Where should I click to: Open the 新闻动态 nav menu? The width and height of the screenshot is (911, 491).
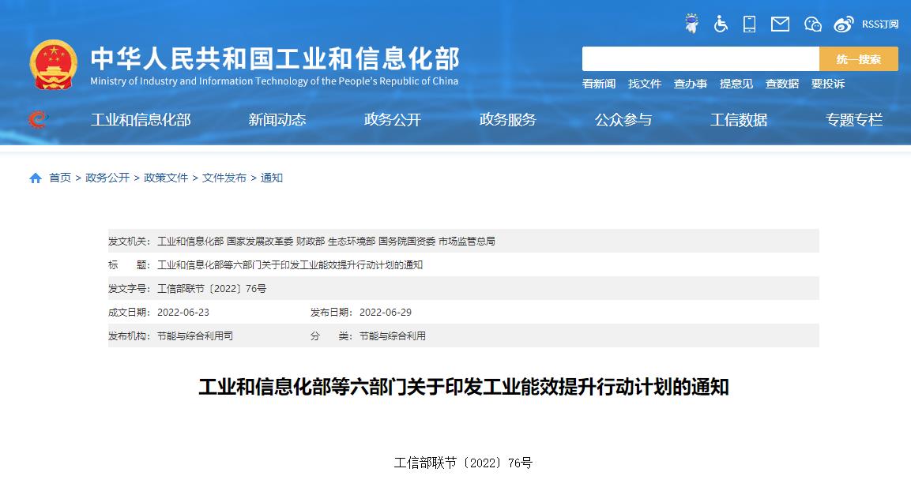277,119
